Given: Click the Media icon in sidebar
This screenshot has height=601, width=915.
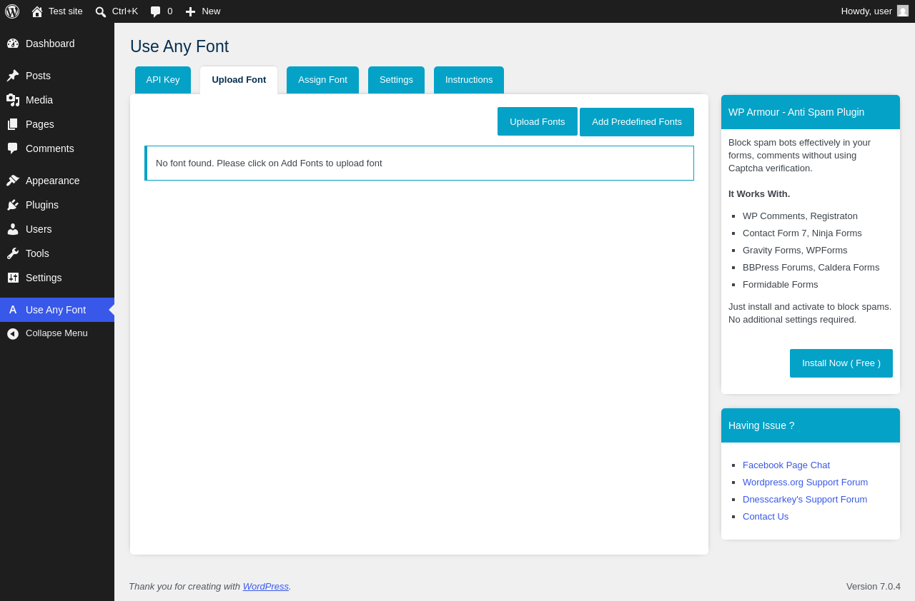Looking at the screenshot, I should (13, 100).
